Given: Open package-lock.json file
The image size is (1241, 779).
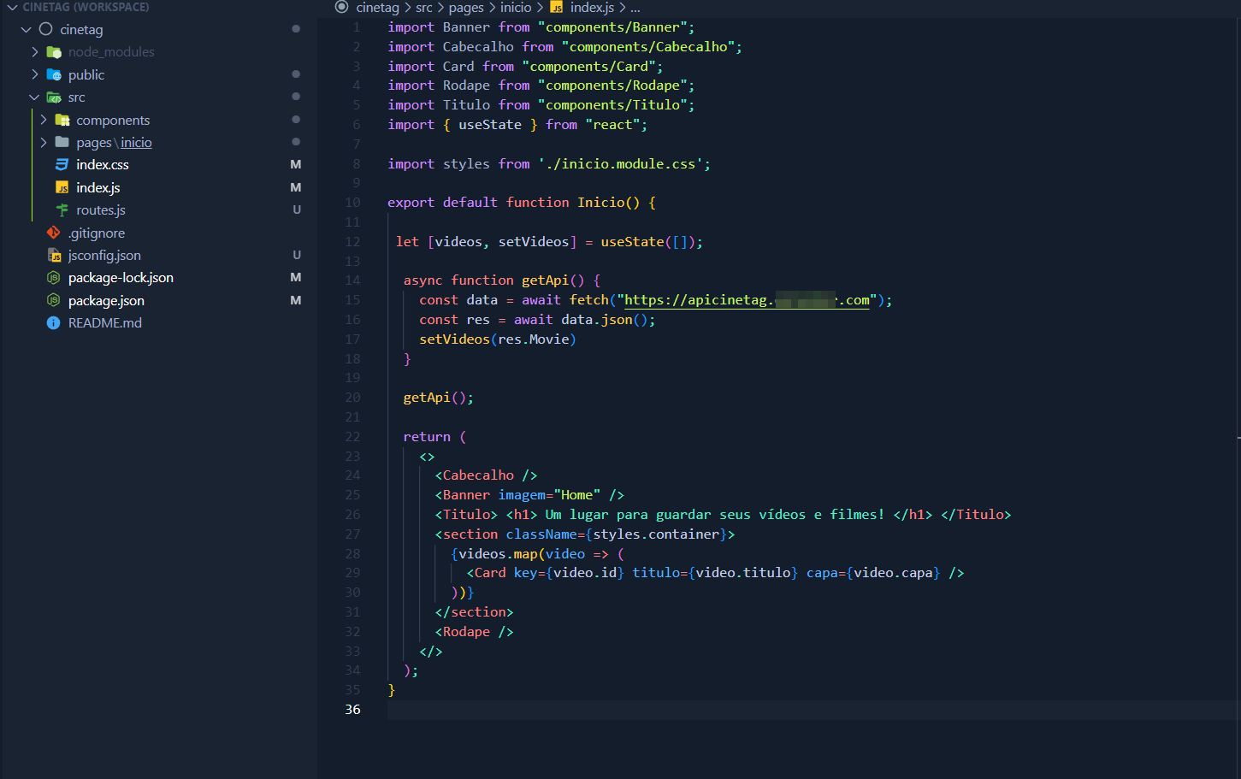Looking at the screenshot, I should pyautogui.click(x=121, y=278).
